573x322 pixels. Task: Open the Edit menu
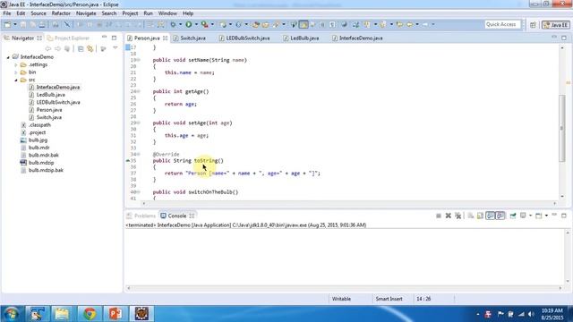tap(21, 13)
